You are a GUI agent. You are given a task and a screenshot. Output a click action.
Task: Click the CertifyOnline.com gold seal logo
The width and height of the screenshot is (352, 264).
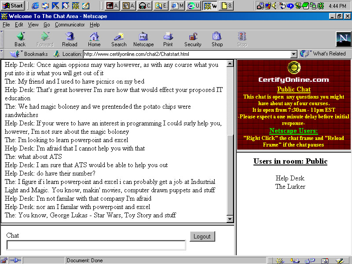[294, 68]
